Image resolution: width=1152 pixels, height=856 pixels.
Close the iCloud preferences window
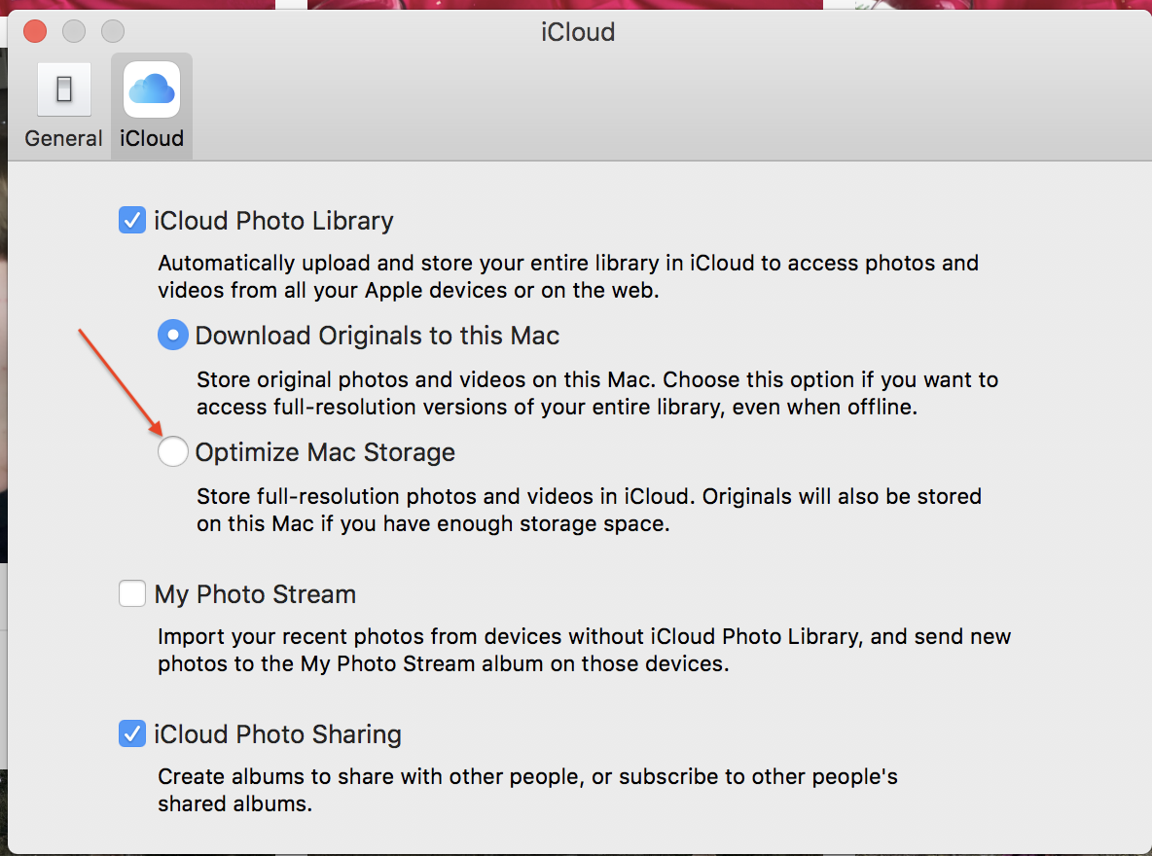(35, 31)
